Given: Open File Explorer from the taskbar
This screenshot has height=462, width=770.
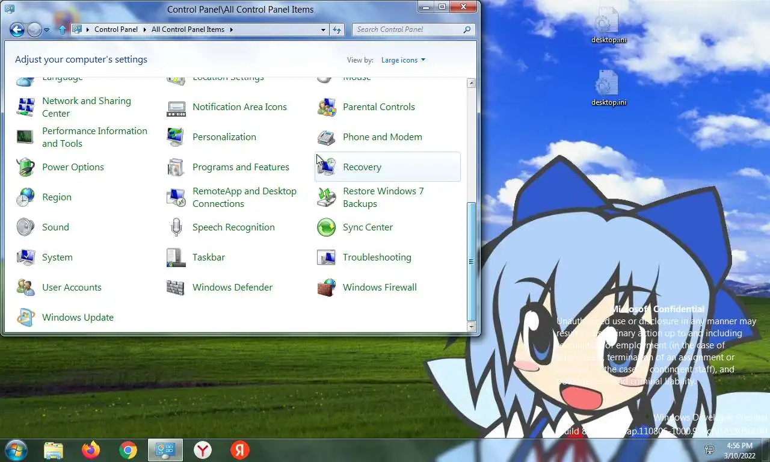Looking at the screenshot, I should [54, 450].
